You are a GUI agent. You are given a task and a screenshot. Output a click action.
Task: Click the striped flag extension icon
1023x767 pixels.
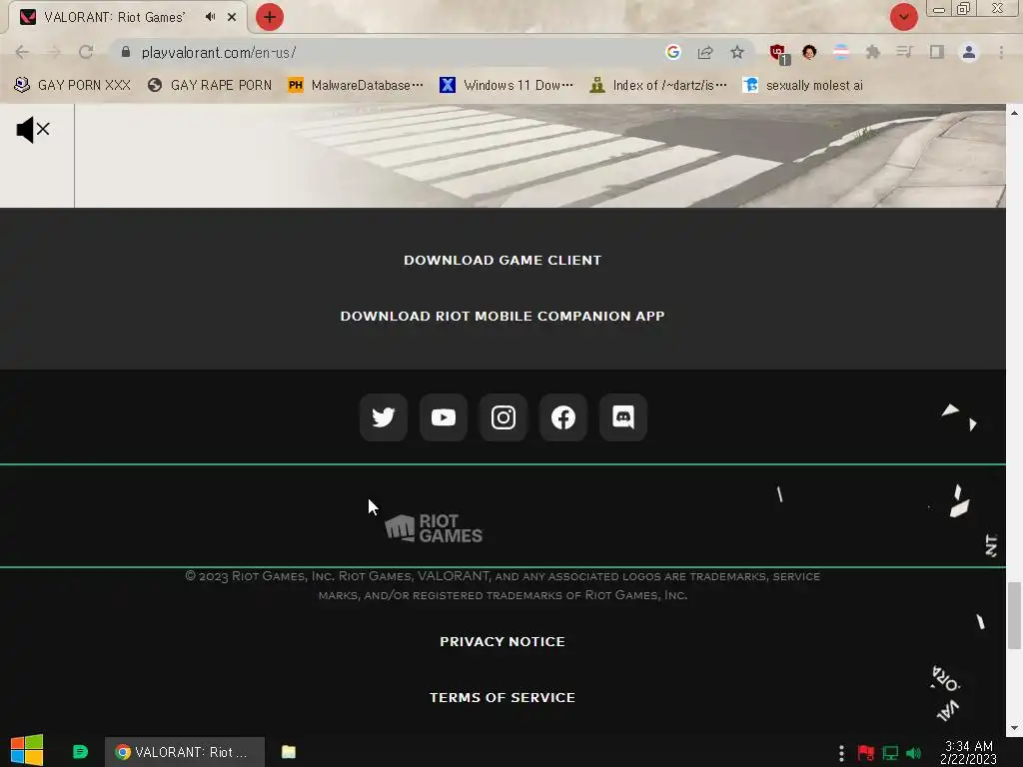841,52
